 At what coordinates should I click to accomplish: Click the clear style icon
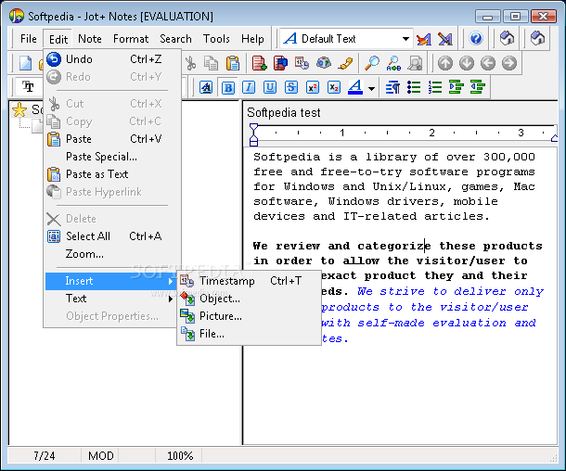(445, 39)
